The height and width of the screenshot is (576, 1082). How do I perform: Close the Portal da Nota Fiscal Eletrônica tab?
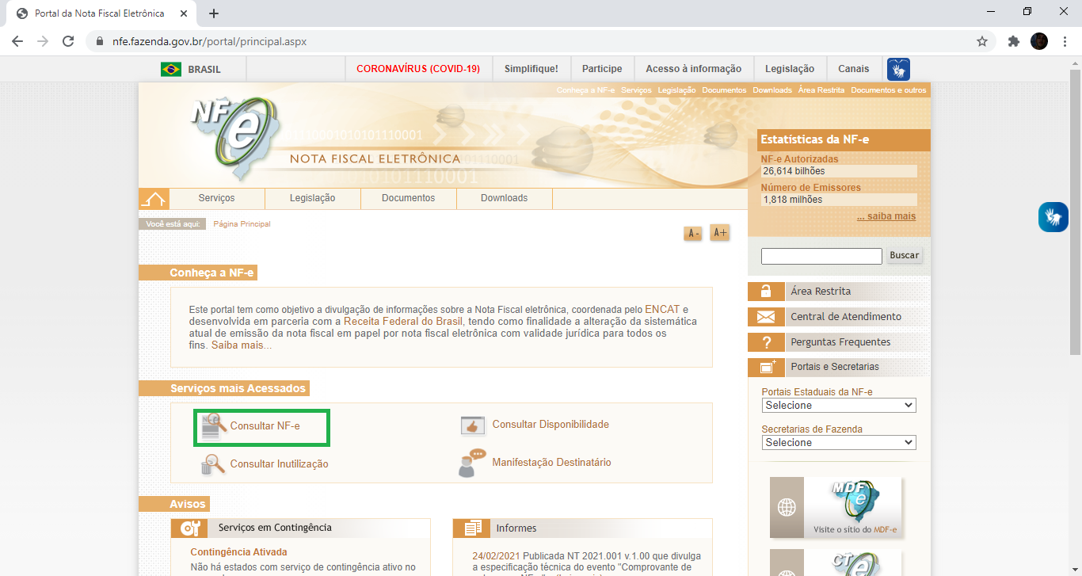pos(183,13)
